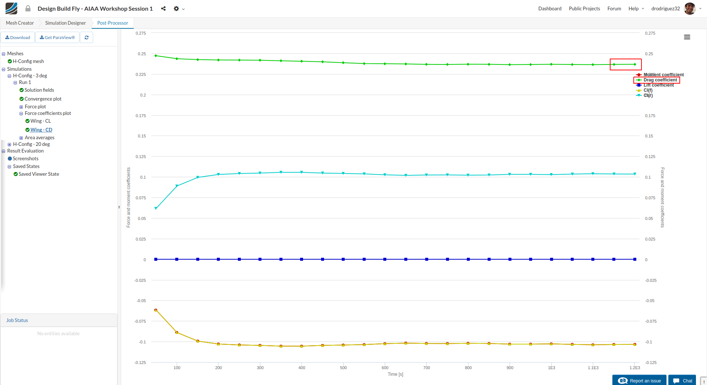707x385 pixels.
Task: Click the share project icon
Action: (163, 8)
